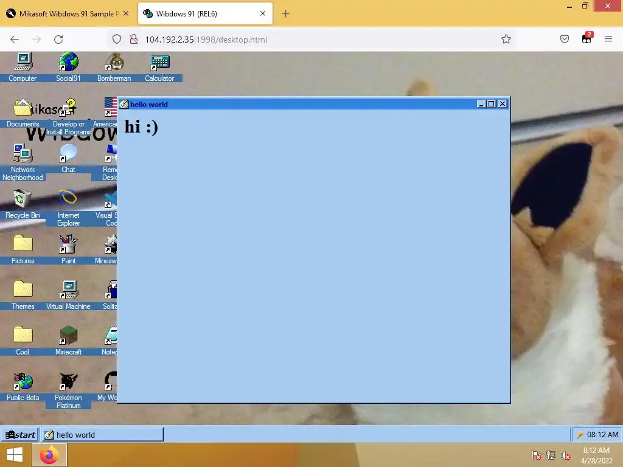Minimize the hello world window
Viewport: 623px width, 467px height.
(x=481, y=104)
